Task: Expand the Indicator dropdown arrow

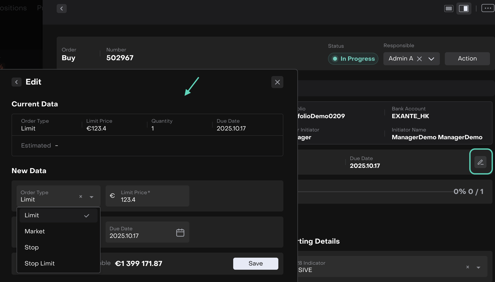Action: pos(478,267)
